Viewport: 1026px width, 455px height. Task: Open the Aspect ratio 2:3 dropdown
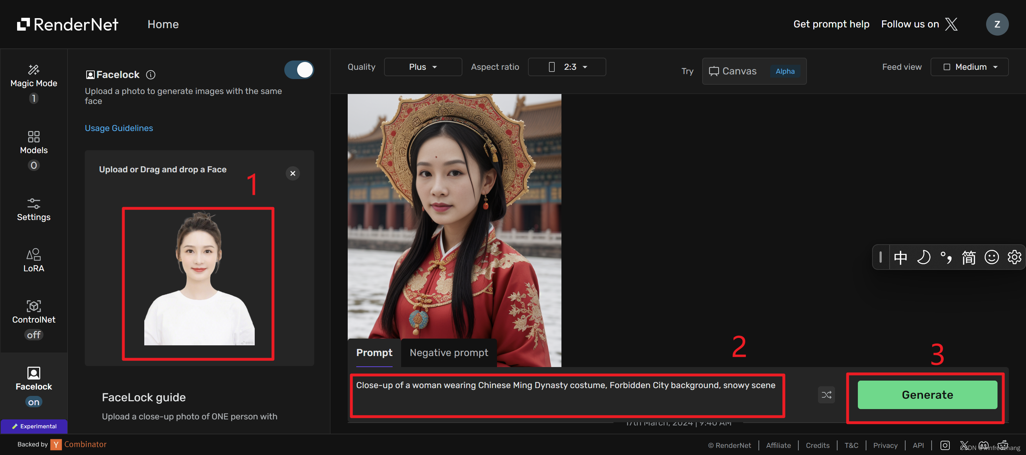[x=567, y=67]
